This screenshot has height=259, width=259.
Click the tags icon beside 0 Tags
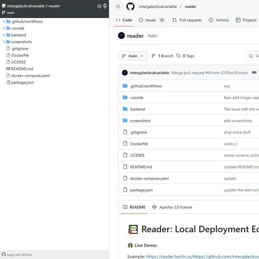pyautogui.click(x=179, y=56)
